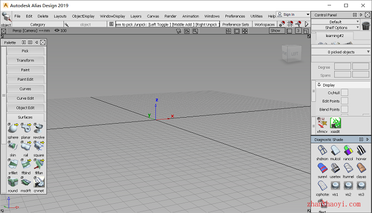Viewport: 372px width, 213px height.
Task: Click the LEFT face of the view cube
Action: pyautogui.click(x=294, y=54)
